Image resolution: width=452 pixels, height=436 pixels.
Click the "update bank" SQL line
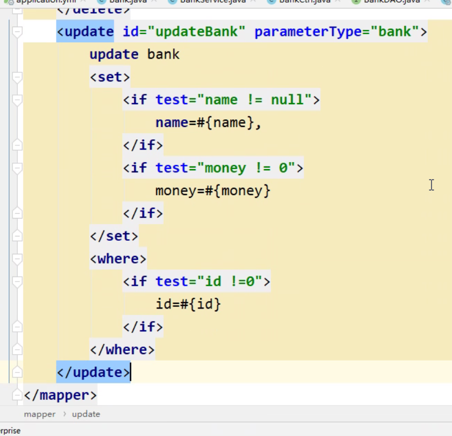click(134, 54)
